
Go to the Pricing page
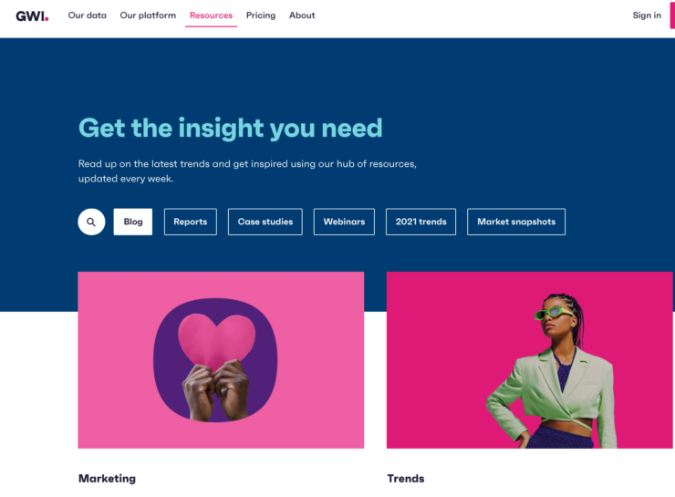(x=261, y=16)
